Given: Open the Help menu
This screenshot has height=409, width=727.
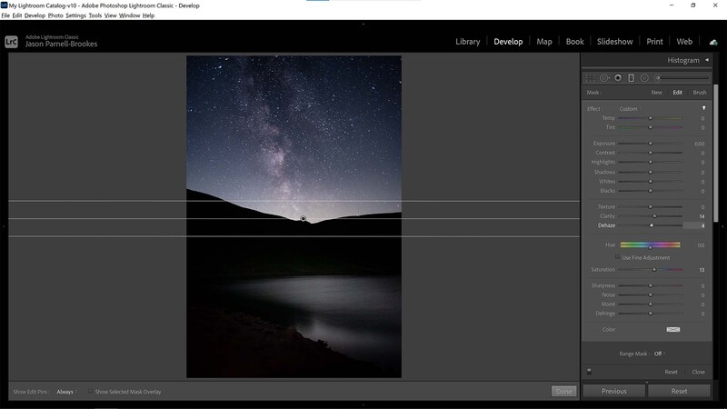Looking at the screenshot, I should click(x=148, y=15).
